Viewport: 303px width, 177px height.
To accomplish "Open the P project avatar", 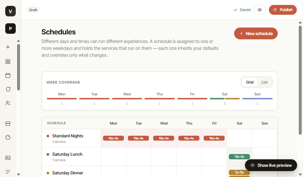I will [x=10, y=29].
